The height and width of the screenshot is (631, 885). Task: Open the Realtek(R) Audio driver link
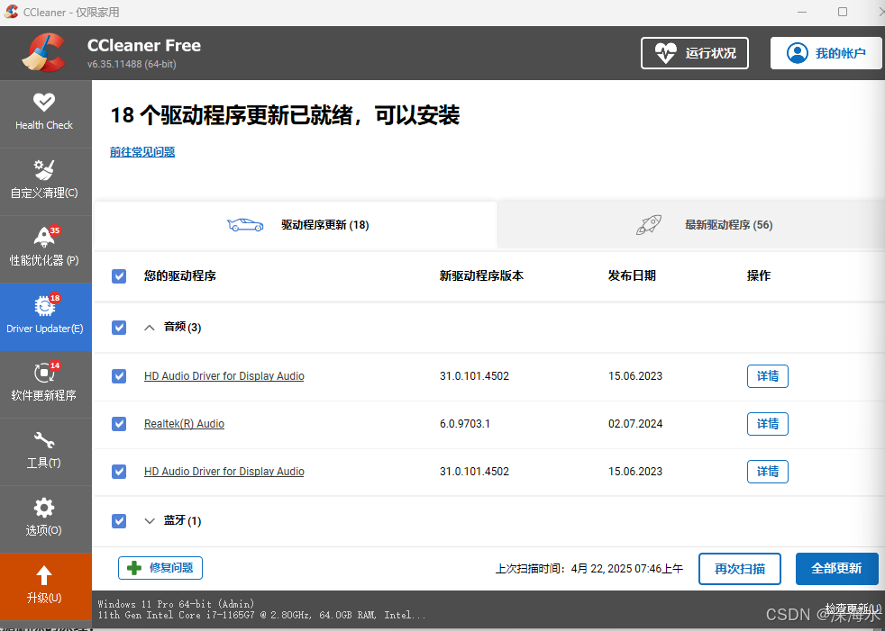pos(184,423)
